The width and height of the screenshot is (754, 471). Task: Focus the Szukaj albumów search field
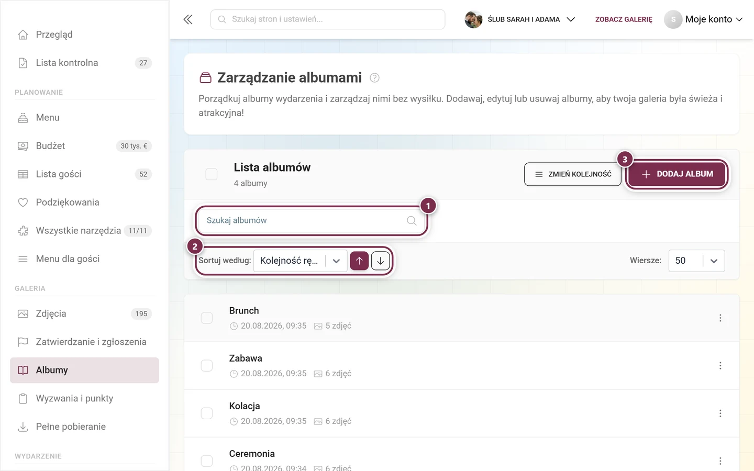(312, 221)
